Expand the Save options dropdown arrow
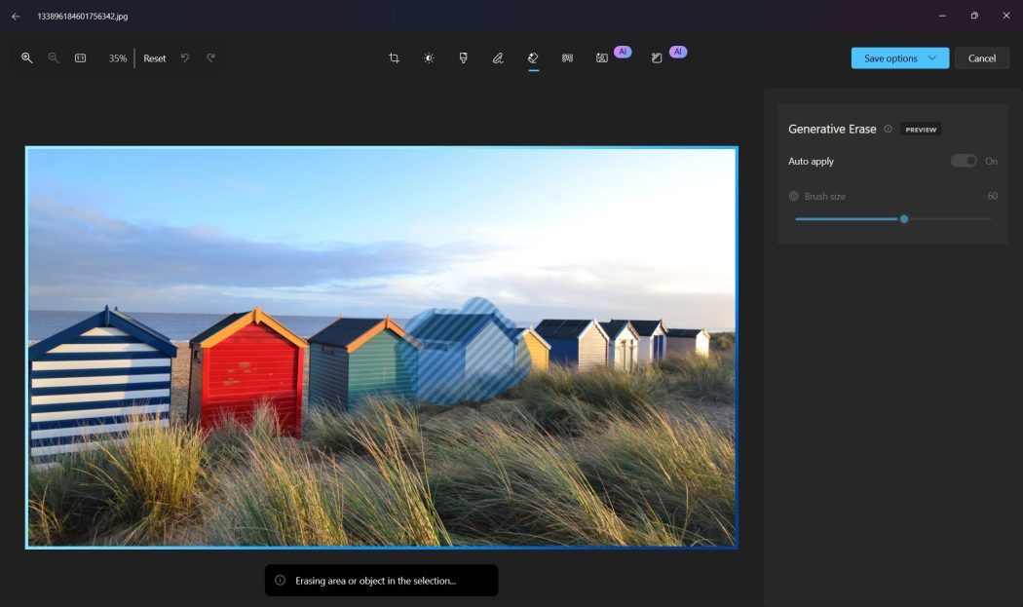1023x607 pixels. (932, 58)
